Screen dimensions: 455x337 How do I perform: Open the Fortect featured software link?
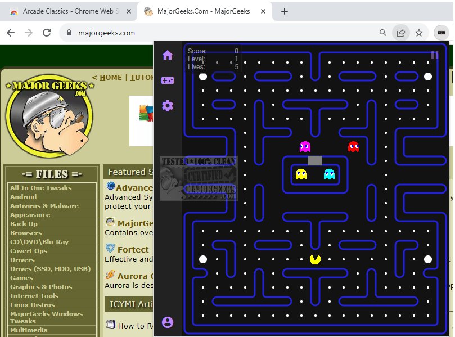133,250
